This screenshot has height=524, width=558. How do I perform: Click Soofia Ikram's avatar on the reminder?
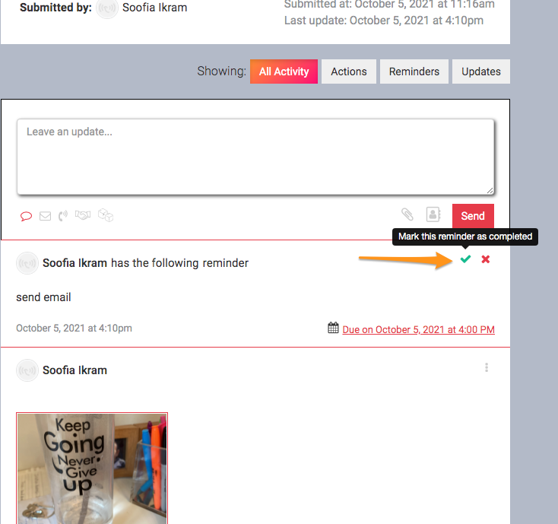tap(27, 263)
